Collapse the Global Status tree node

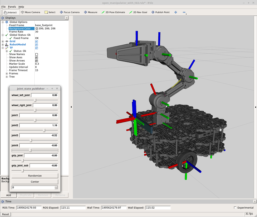3,35
